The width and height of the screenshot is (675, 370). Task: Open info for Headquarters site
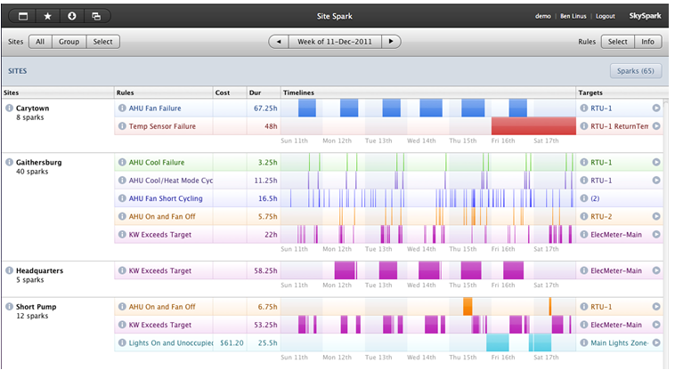tap(9, 270)
